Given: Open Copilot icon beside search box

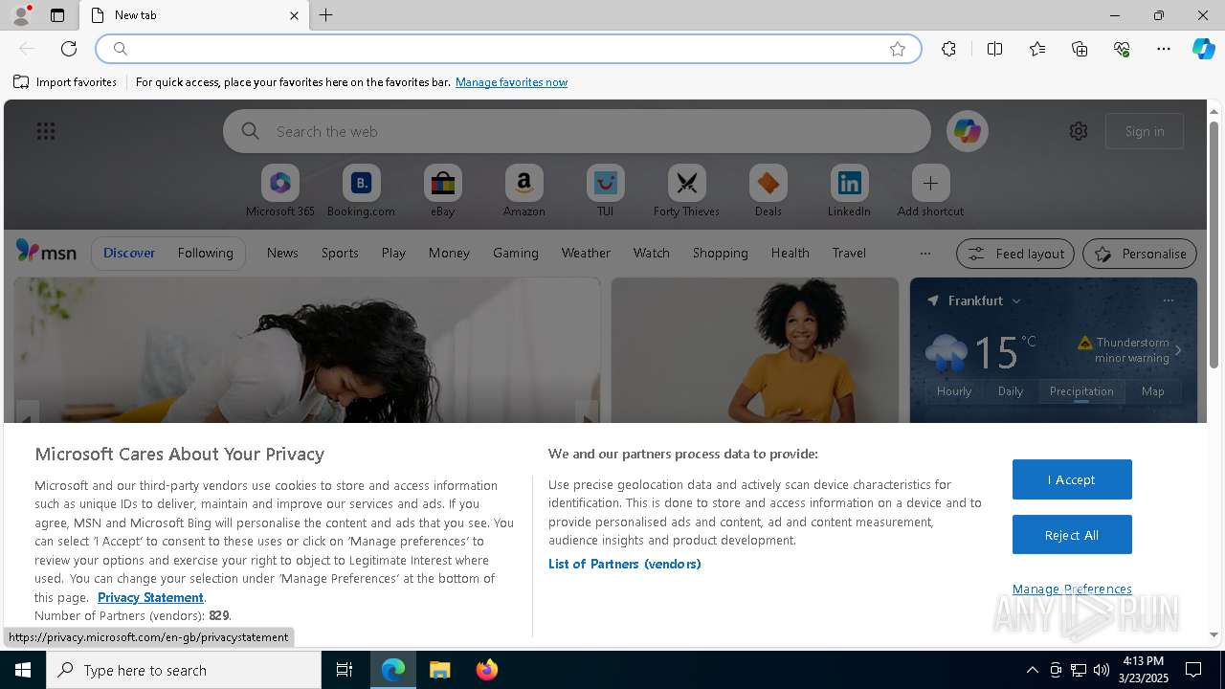Looking at the screenshot, I should click(967, 131).
